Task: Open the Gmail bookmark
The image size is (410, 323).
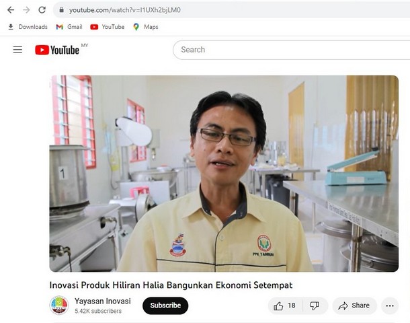Action: point(69,27)
